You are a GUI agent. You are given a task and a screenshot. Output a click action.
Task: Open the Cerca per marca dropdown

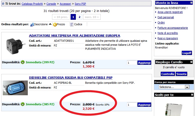(187, 87)
